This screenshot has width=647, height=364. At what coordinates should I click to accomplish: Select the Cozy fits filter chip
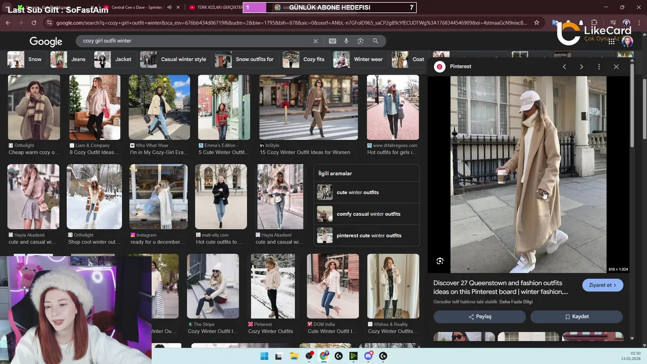[x=306, y=59]
